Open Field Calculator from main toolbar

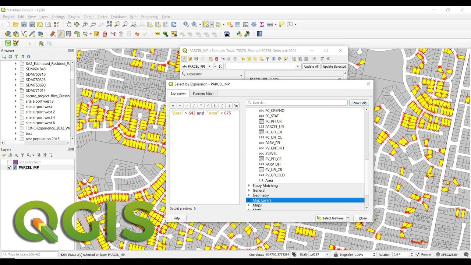pos(246,24)
